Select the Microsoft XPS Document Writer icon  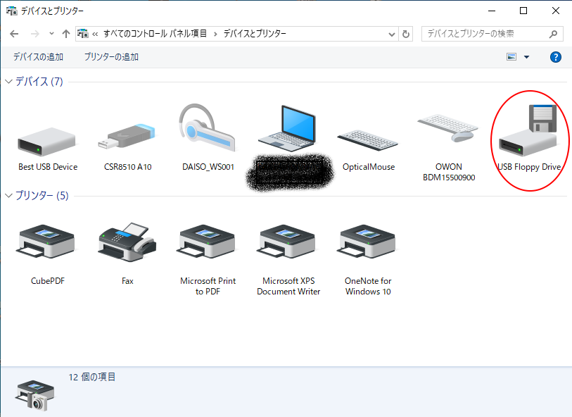point(287,242)
